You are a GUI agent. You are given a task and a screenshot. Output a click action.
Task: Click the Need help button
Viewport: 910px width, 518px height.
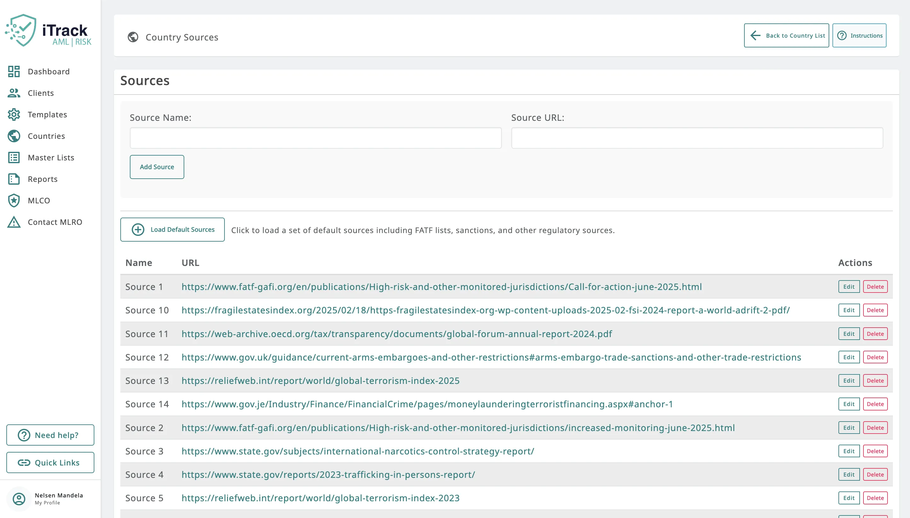pos(50,435)
